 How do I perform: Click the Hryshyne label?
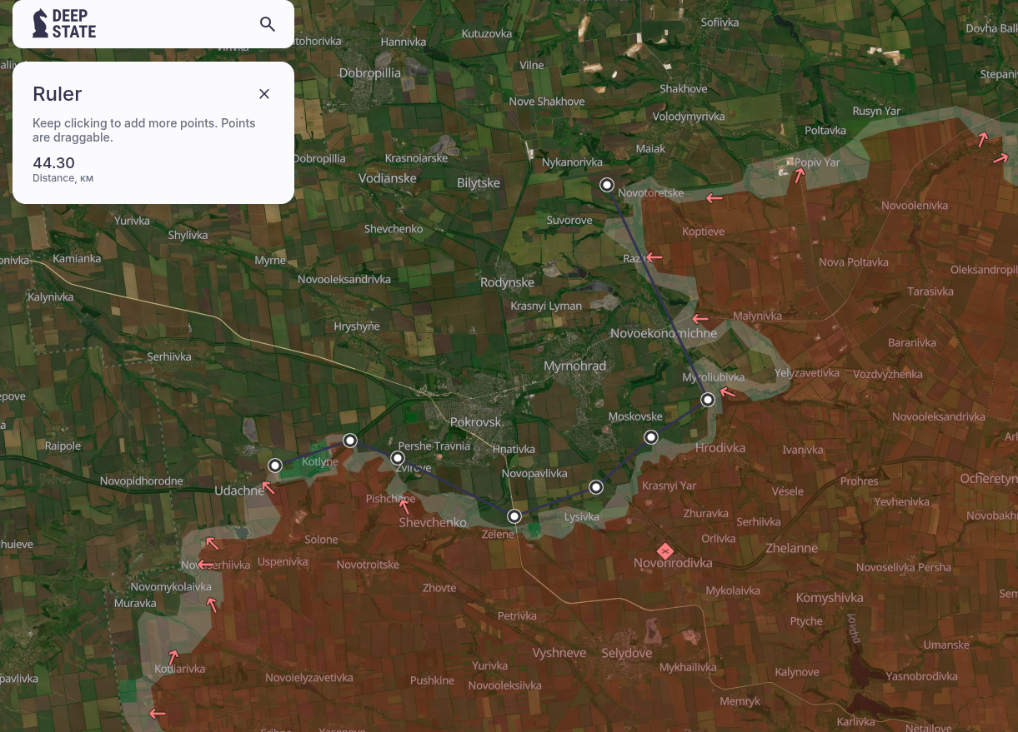click(x=357, y=326)
